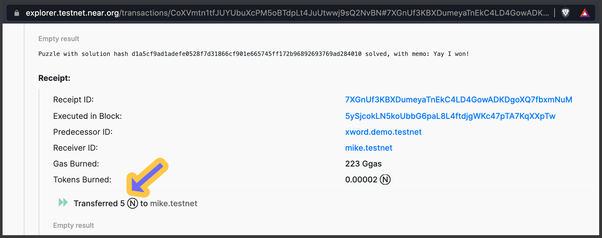602x238 pixels.
Task: Click mike.testnet in the Transferred row
Action: point(174,203)
